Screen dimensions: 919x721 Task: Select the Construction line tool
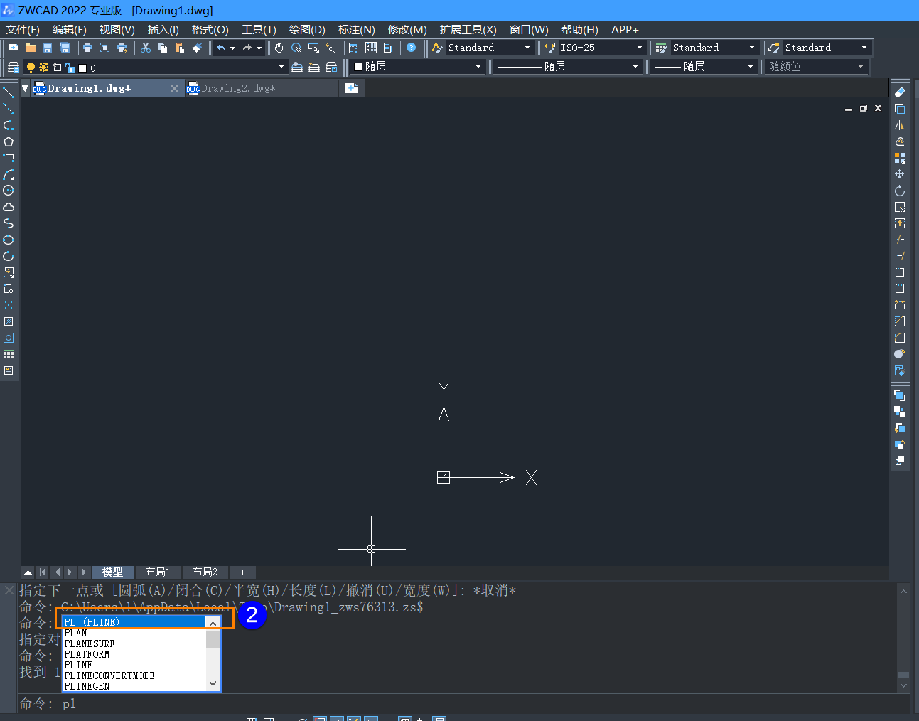tap(9, 109)
